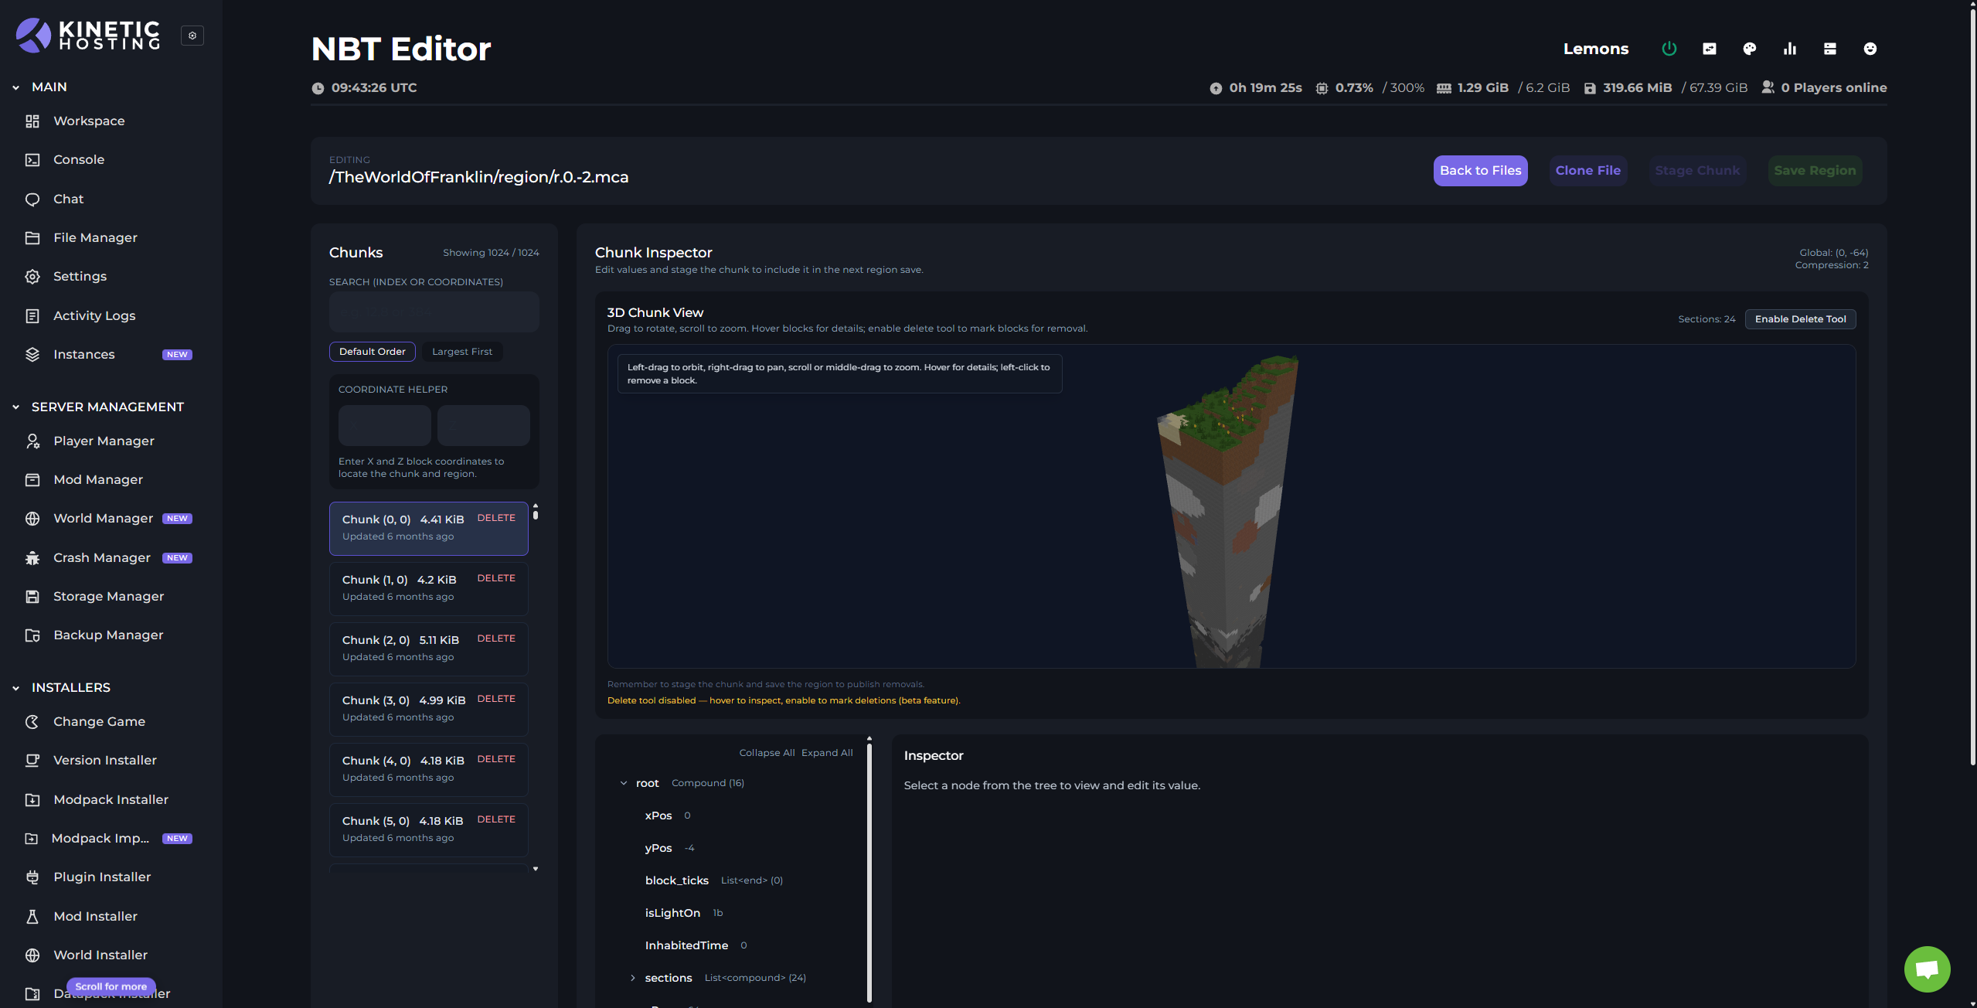Select the Largest First sort option

pyautogui.click(x=461, y=352)
